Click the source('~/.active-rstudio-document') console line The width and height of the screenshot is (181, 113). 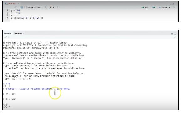pyautogui.click(x=37, y=89)
